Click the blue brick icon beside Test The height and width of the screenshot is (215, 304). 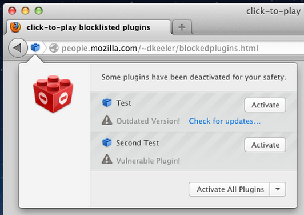tap(107, 103)
